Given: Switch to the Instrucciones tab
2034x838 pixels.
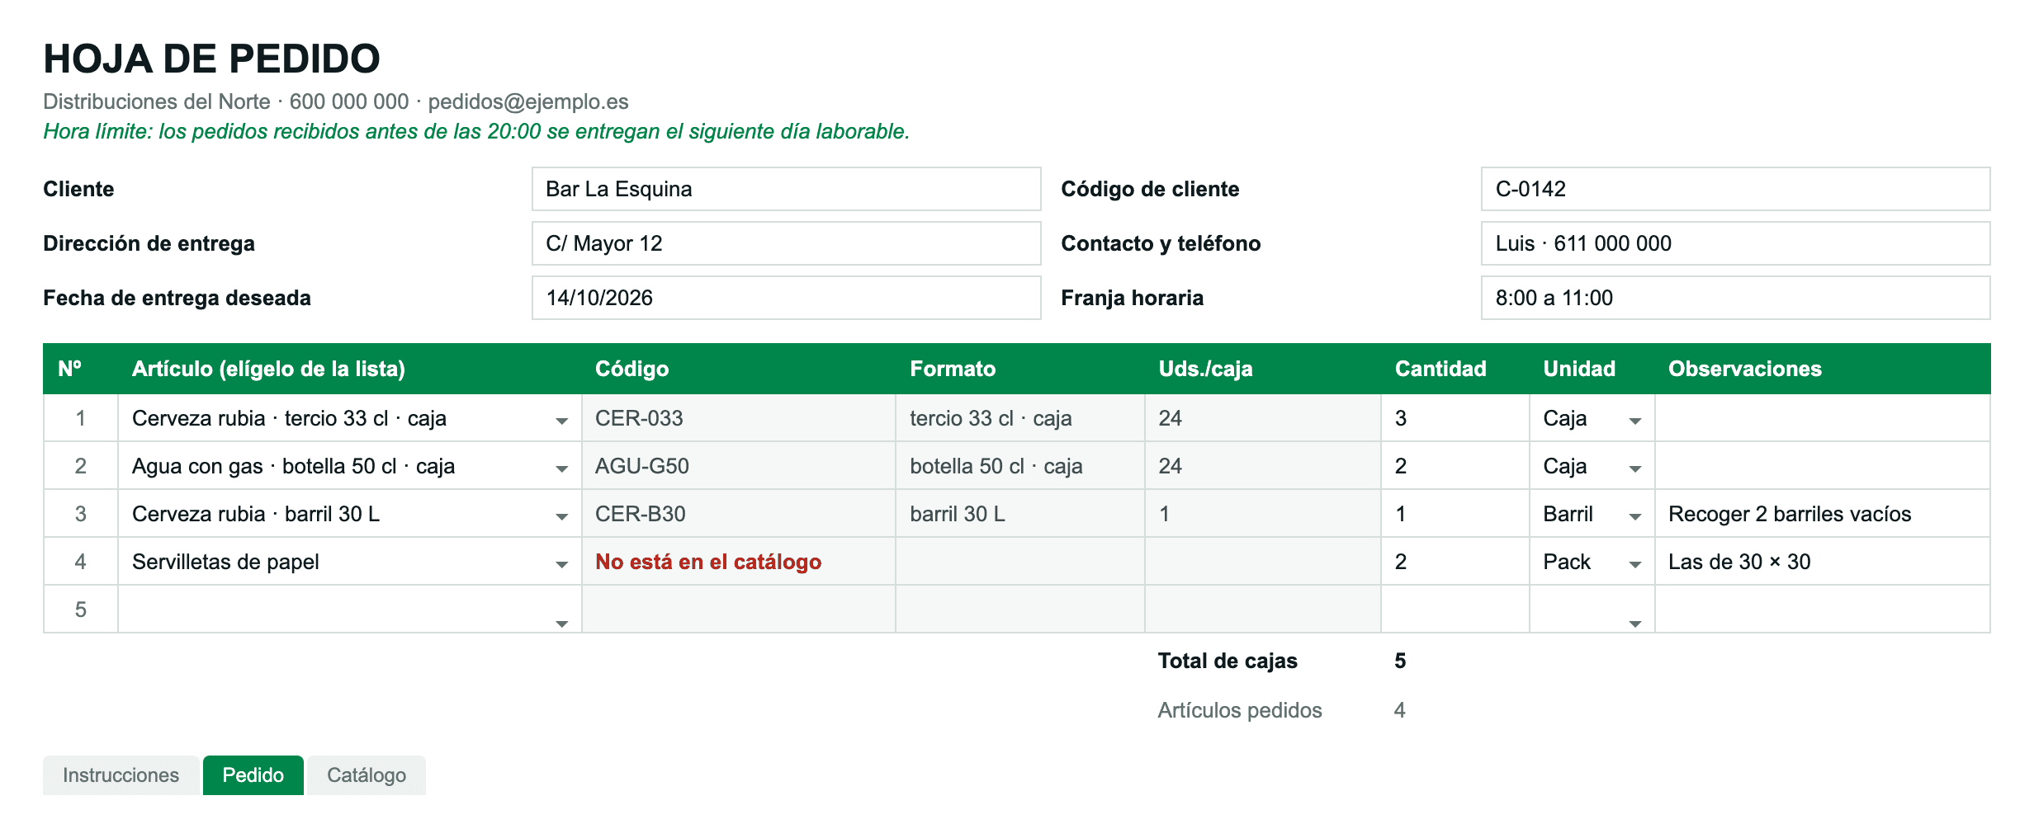Looking at the screenshot, I should (x=121, y=775).
